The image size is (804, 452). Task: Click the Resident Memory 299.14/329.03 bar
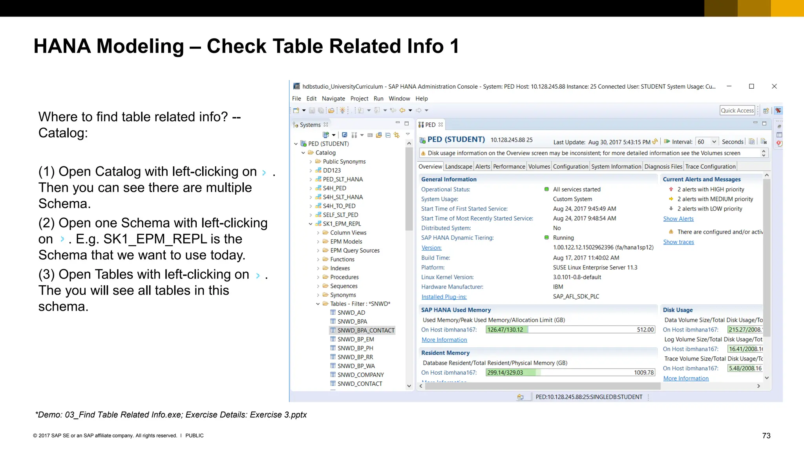(x=570, y=373)
